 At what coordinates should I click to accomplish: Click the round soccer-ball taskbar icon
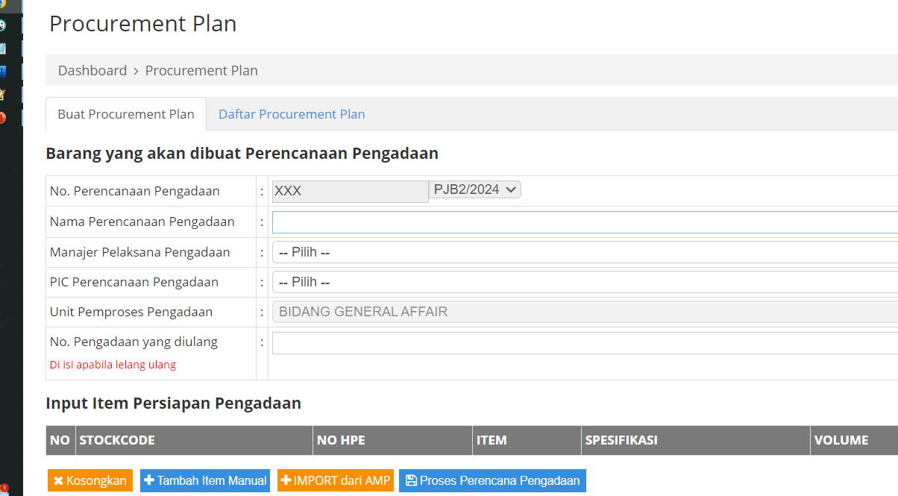click(x=3, y=26)
